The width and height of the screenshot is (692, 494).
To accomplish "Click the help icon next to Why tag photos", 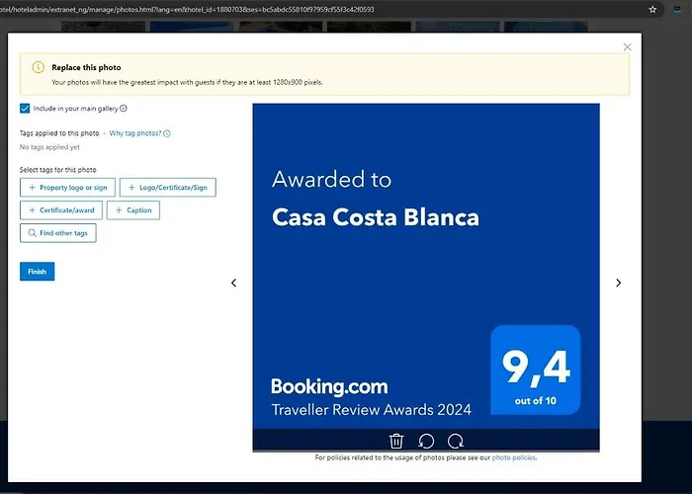I will (x=167, y=133).
